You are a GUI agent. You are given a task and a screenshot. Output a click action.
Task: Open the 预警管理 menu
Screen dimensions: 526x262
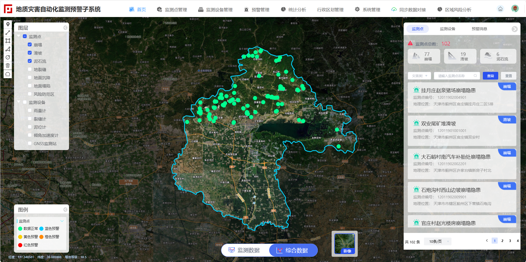coord(257,10)
